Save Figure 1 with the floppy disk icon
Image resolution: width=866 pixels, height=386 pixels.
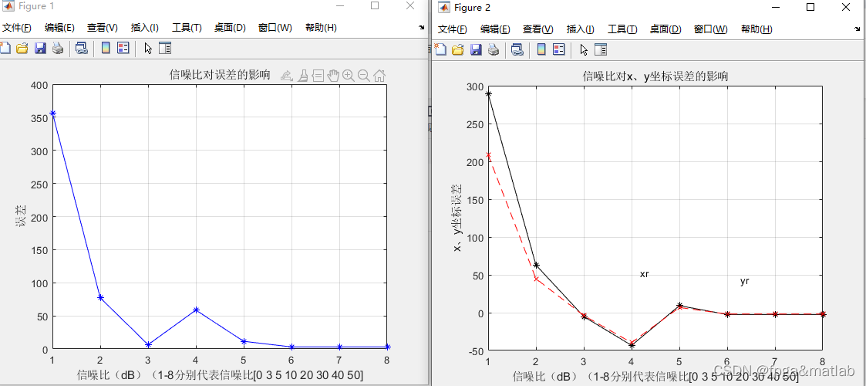[40, 49]
